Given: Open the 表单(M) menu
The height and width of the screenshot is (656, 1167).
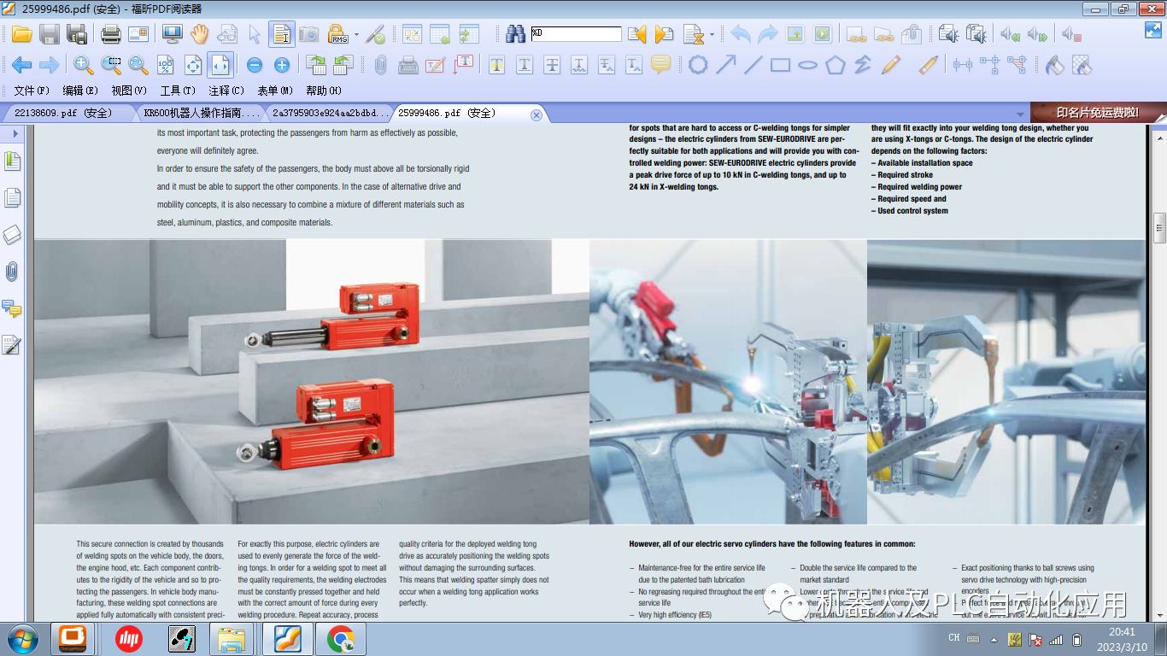Looking at the screenshot, I should [275, 91].
